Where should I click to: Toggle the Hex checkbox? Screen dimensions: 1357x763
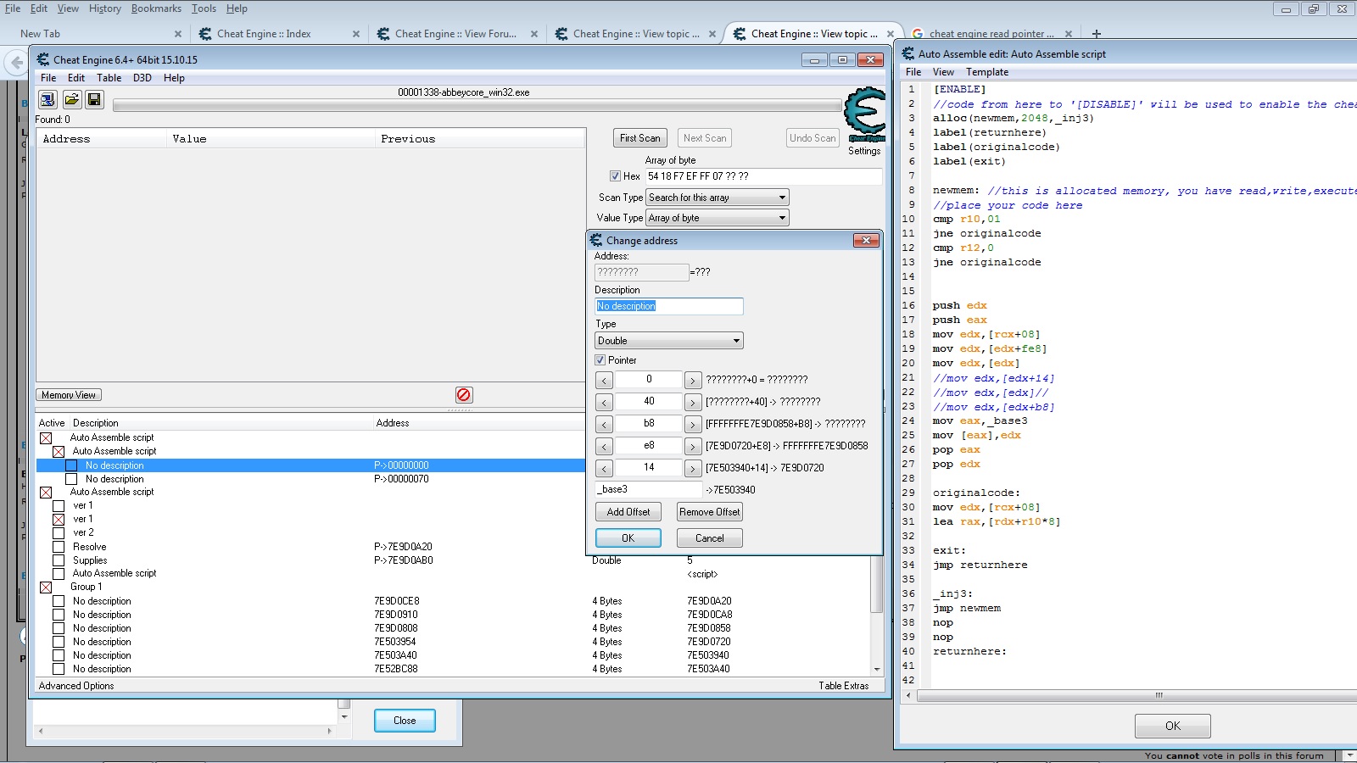pos(615,176)
